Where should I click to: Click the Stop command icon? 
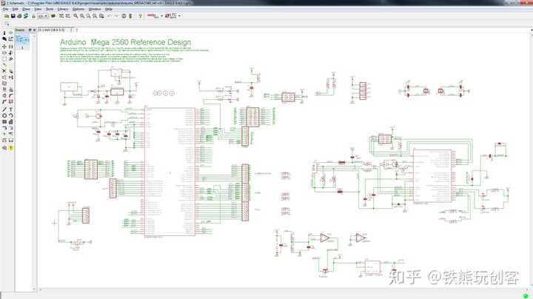pyautogui.click(x=124, y=16)
